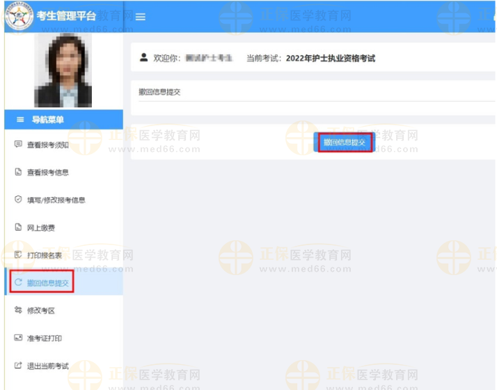Click the user silhouette icon beside 欢迎你

pos(143,58)
